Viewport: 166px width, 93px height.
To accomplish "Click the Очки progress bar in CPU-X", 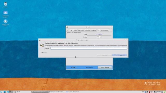I will point(99,35).
